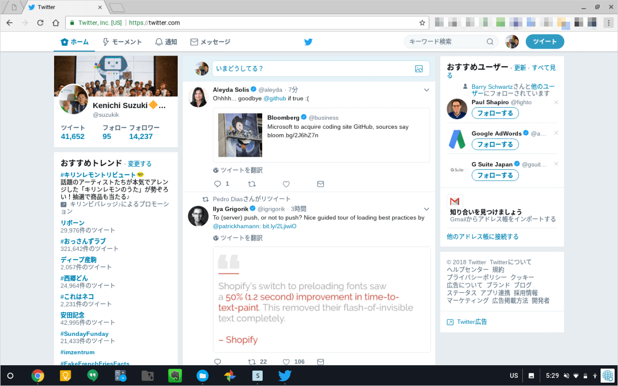Open Hangouts icon in shelf
Viewport: 618px width, 386px height.
pyautogui.click(x=93, y=376)
